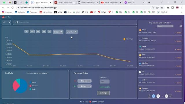Go to market cap page 44
This screenshot has width=185, height=104.
pos(166,96)
